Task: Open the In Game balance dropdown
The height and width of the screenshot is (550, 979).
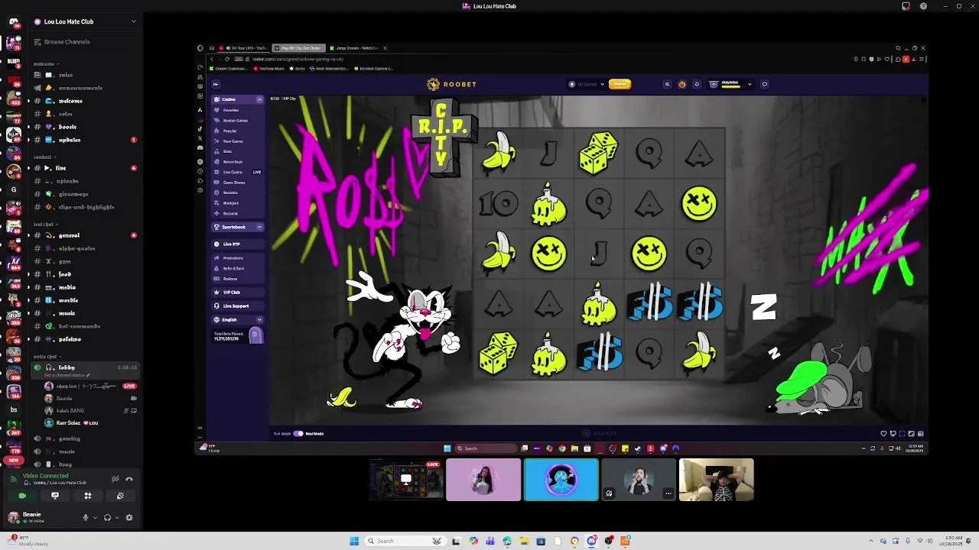Action: [x=587, y=84]
